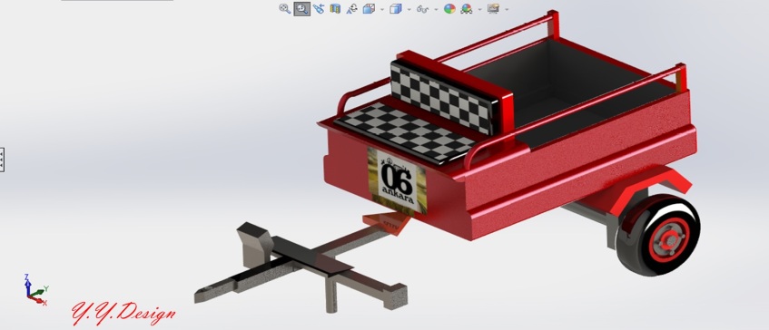Click the View Settings monitor icon
The width and height of the screenshot is (769, 330).
click(493, 8)
